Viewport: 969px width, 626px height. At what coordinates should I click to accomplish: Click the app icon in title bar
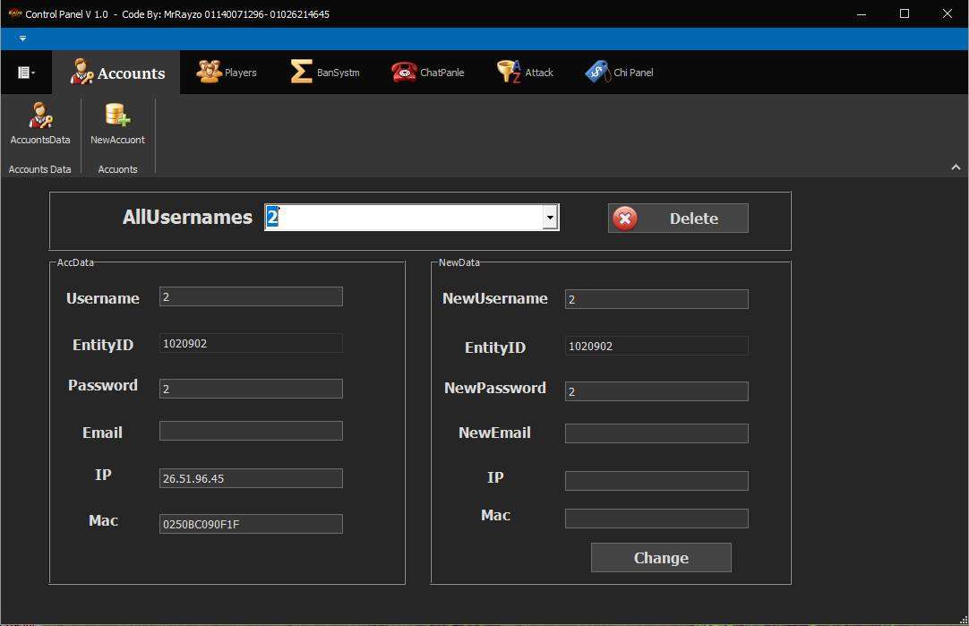[15, 13]
